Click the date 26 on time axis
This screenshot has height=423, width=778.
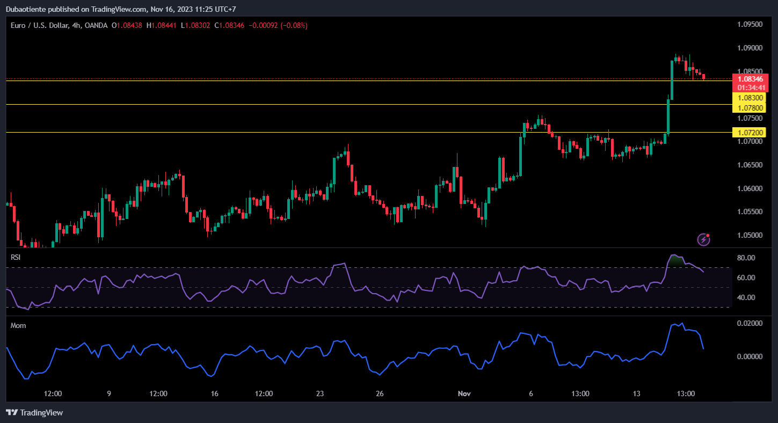pos(380,394)
